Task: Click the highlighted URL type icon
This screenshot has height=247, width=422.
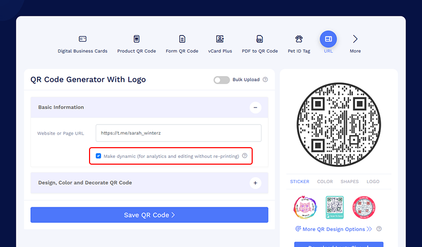Action: coord(328,39)
